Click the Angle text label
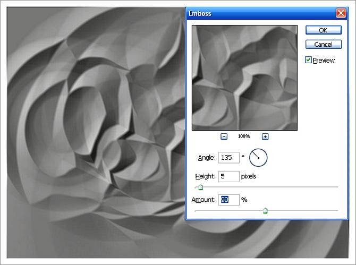Screen dimensions: 356x265 coord(206,158)
